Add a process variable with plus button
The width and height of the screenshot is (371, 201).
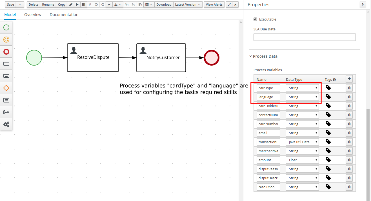pyautogui.click(x=349, y=79)
